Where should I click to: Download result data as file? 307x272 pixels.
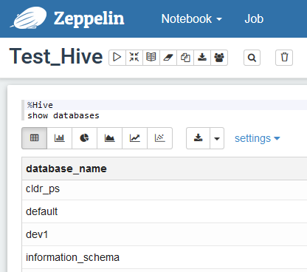198,138
